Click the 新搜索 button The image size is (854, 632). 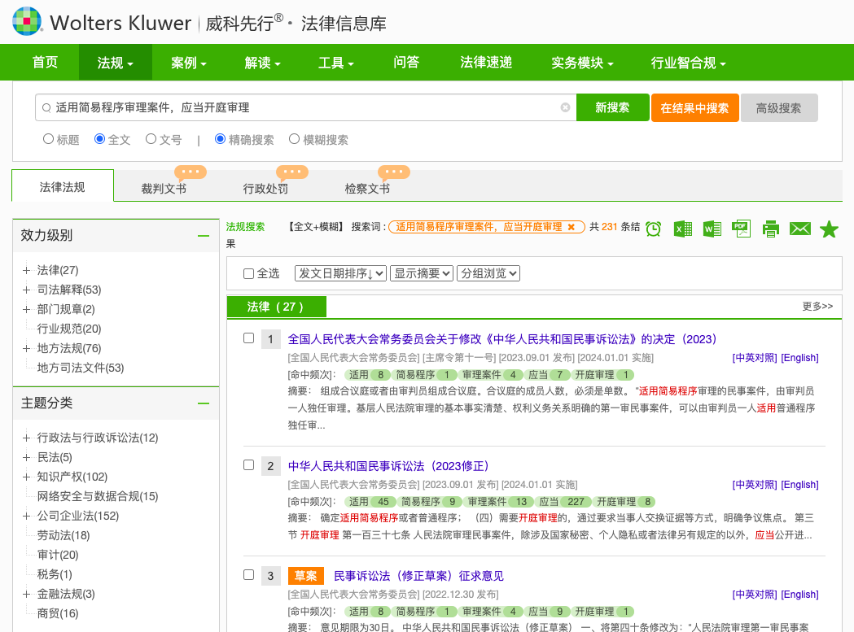(613, 107)
